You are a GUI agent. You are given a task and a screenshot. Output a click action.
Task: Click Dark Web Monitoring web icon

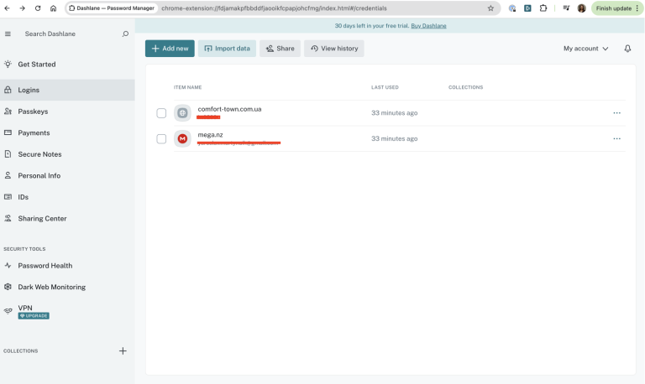[8, 287]
